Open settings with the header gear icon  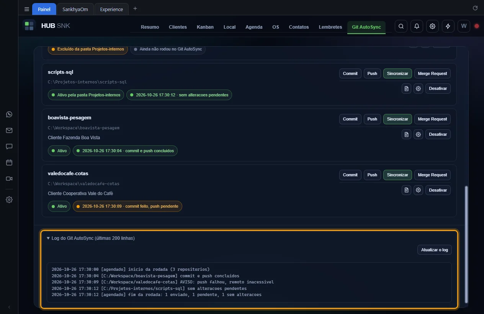coord(432,26)
